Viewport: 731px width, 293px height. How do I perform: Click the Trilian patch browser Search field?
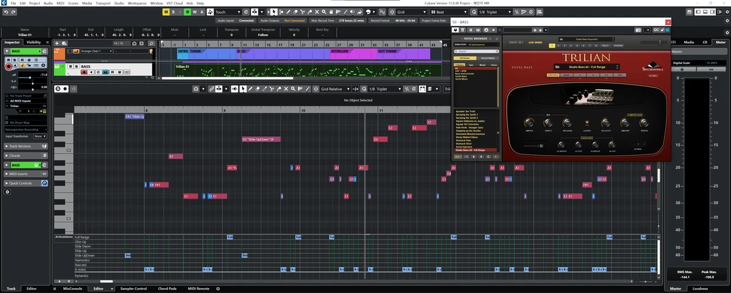[476, 52]
